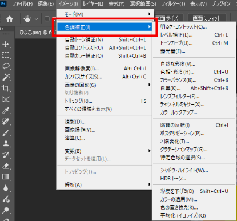Open レンズフィルター(F)...
Image resolution: width=237 pixels, height=221 pixels.
pos(195,97)
